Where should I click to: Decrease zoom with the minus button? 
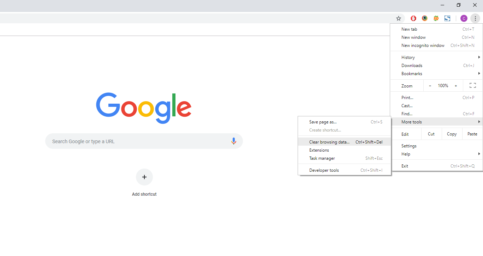pos(430,86)
